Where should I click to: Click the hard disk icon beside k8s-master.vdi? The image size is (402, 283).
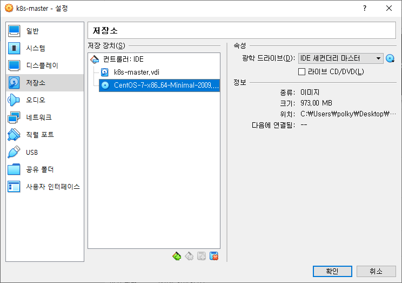pyautogui.click(x=105, y=72)
